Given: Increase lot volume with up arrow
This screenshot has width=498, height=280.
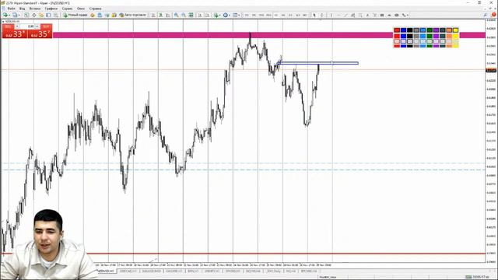Looking at the screenshot, I should coord(37,26).
